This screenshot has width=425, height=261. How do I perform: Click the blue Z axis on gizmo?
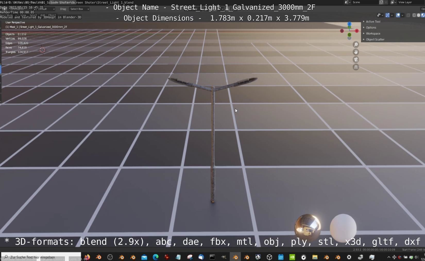(349, 24)
